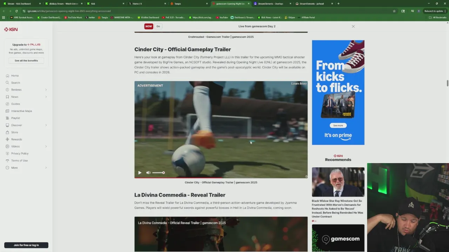Switch to StreamElements - jschead tab
449x252 pixels.
[314, 3]
